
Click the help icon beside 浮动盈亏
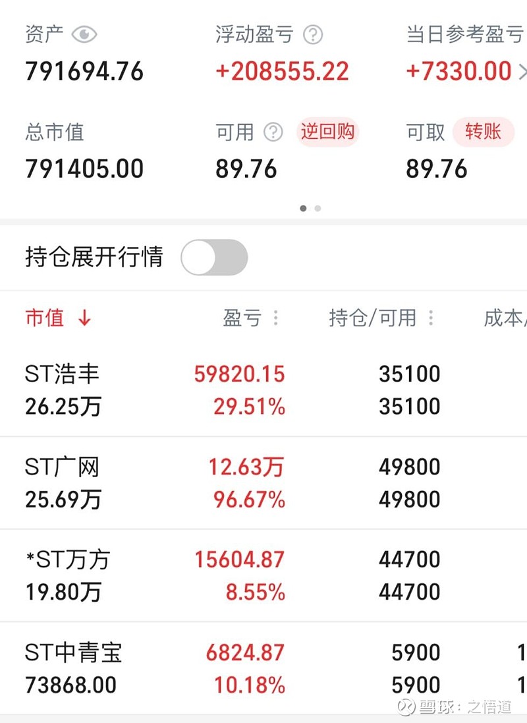pos(312,34)
